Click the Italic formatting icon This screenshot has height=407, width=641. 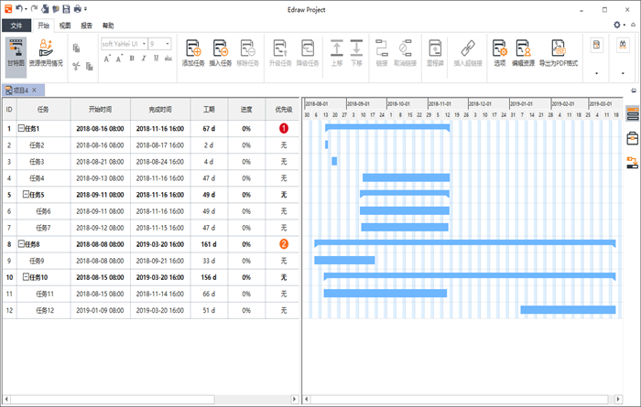[x=144, y=59]
